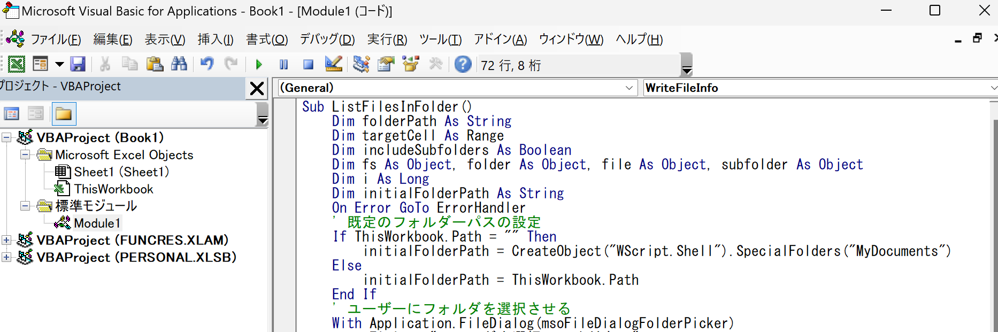Image resolution: width=998 pixels, height=332 pixels.
Task: Open the デバッグ(D) menu
Action: 327,40
